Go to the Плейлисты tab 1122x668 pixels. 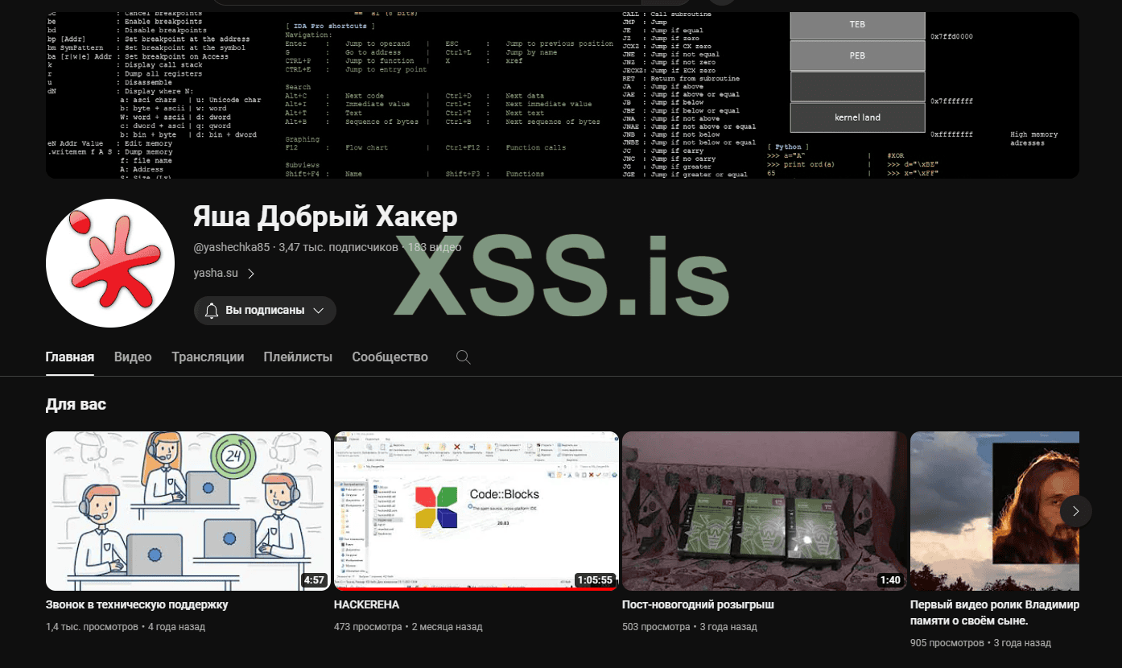click(298, 357)
